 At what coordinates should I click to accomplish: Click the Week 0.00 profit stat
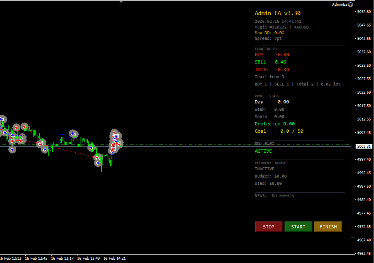coord(269,110)
